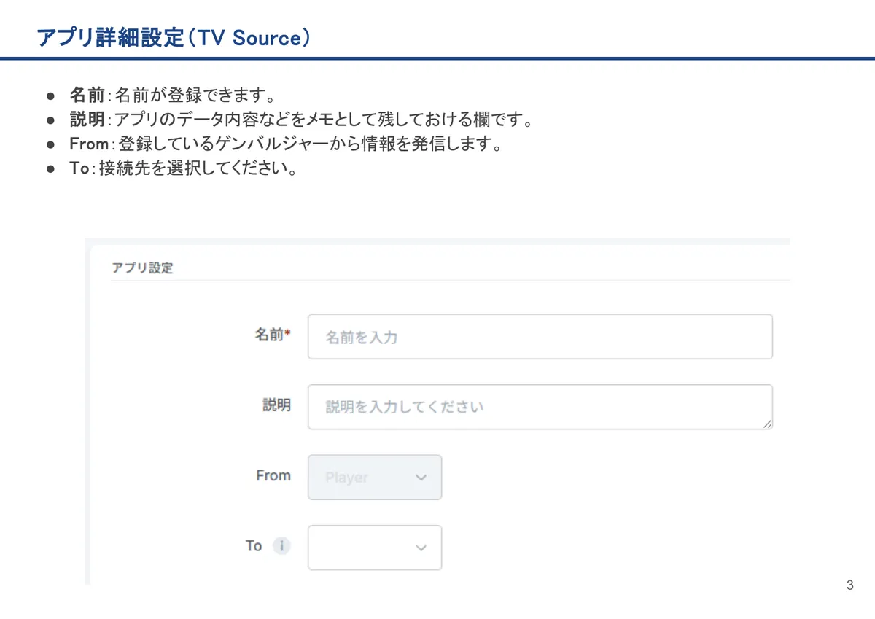
Task: Click the page number 3
Action: (x=850, y=585)
